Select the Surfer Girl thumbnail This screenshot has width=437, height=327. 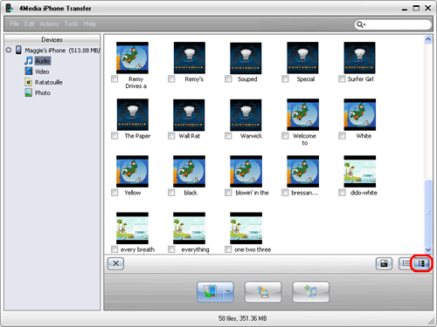359,58
